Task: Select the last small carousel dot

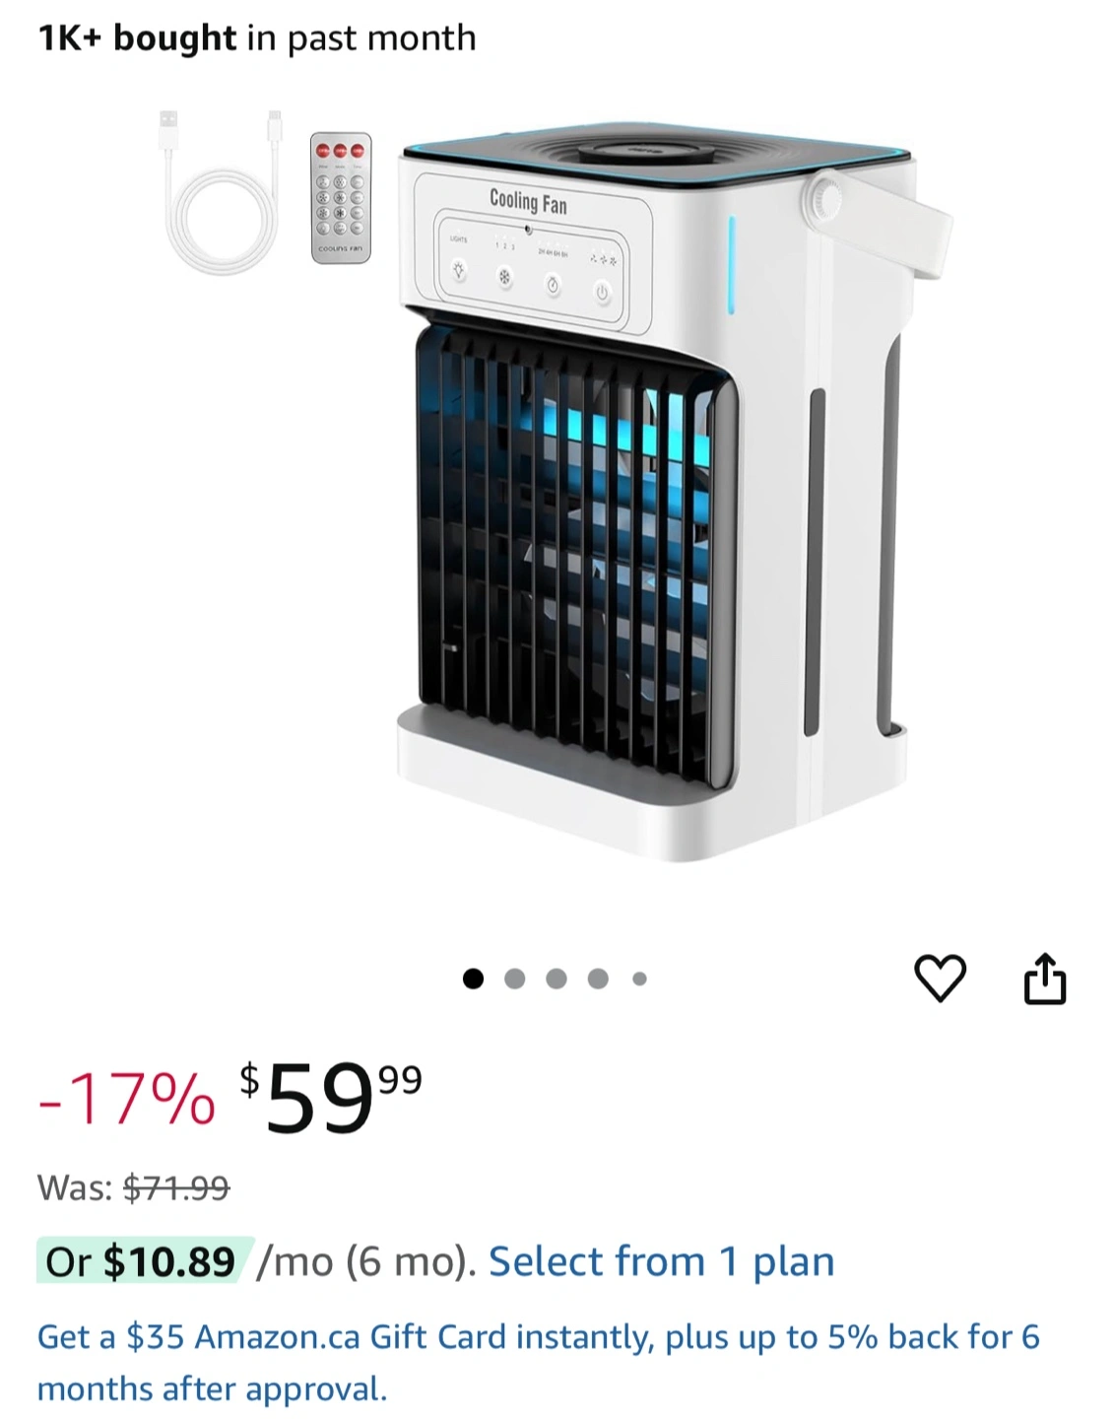Action: [x=639, y=979]
